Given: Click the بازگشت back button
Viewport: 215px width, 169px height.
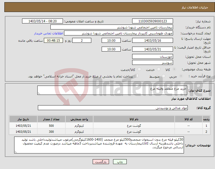Looking at the screenshot, I should pyautogui.click(x=101, y=162).
